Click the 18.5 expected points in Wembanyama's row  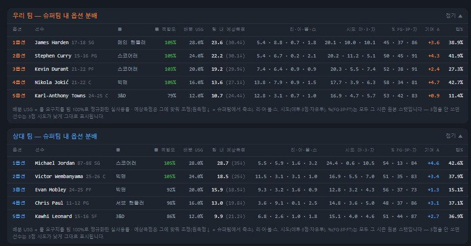[223, 176]
